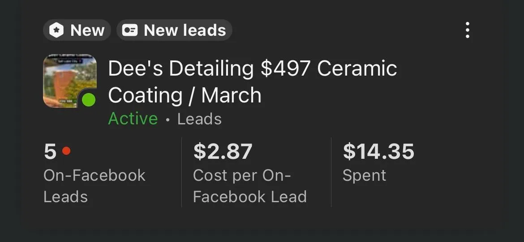524x242 pixels.
Task: Click the red notification dot beside 5
Action: coord(66,151)
